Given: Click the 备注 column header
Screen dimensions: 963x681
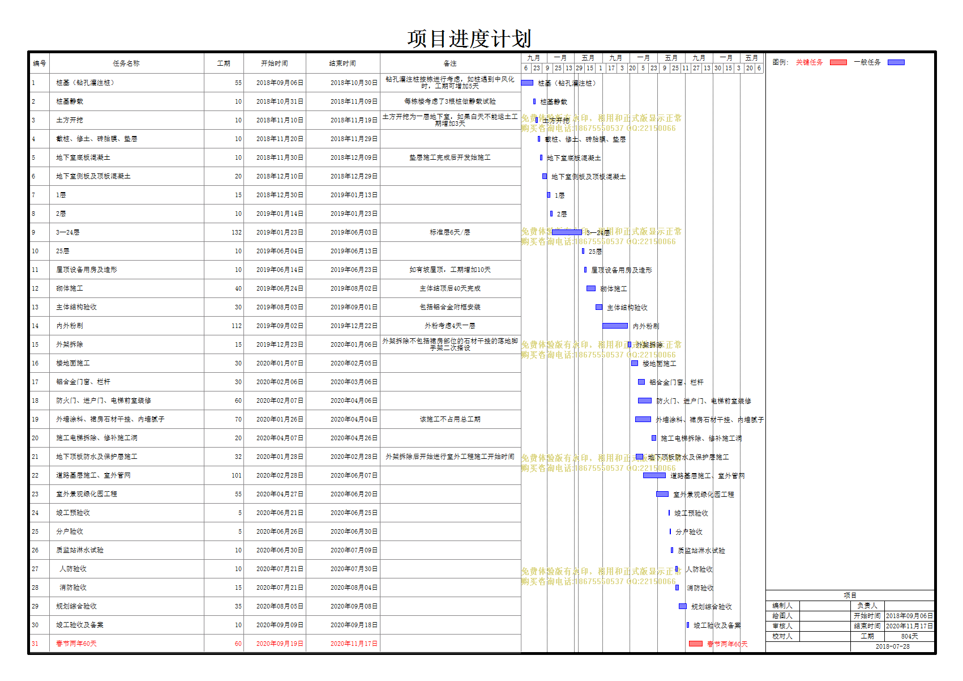Looking at the screenshot, I should coord(450,63).
